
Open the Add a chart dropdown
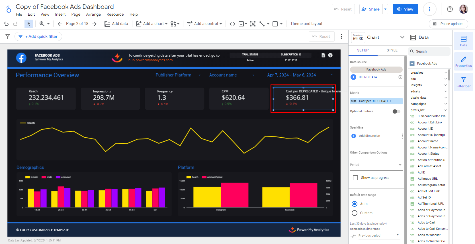click(x=152, y=24)
